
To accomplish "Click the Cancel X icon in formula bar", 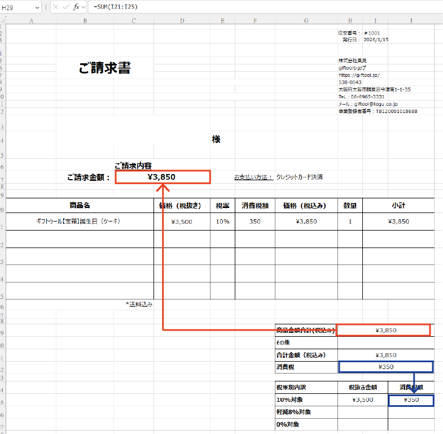I will point(56,7).
